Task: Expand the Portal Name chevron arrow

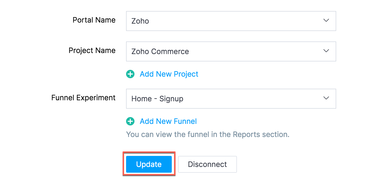Action: pyautogui.click(x=326, y=20)
